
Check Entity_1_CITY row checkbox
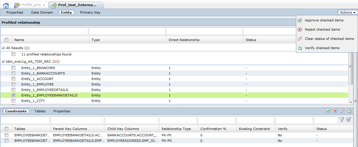pos(14,101)
